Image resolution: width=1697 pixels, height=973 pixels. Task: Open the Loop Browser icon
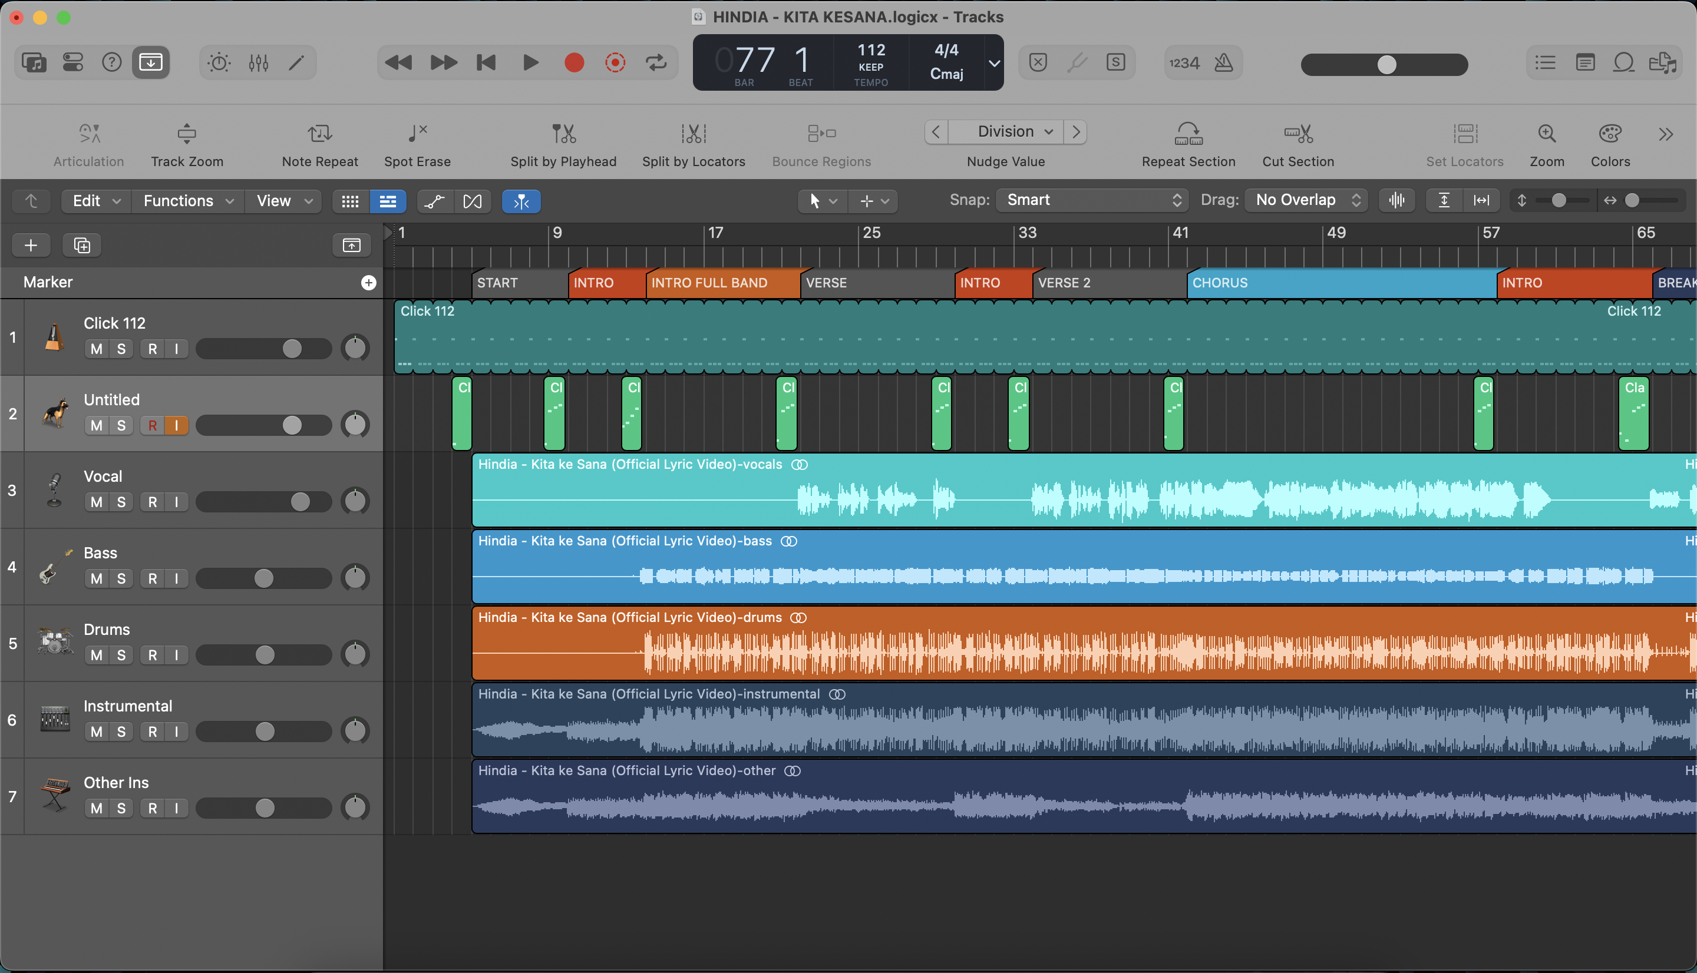pos(1623,63)
